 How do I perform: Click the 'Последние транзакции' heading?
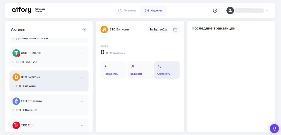tap(214, 28)
